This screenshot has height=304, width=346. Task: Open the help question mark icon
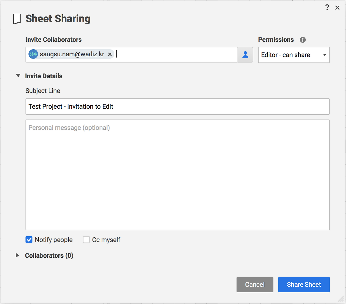[x=327, y=7]
